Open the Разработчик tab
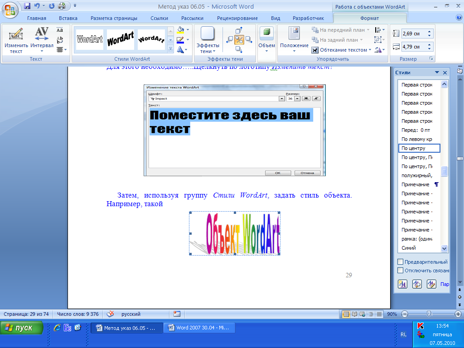The image size is (464, 348). 308,18
